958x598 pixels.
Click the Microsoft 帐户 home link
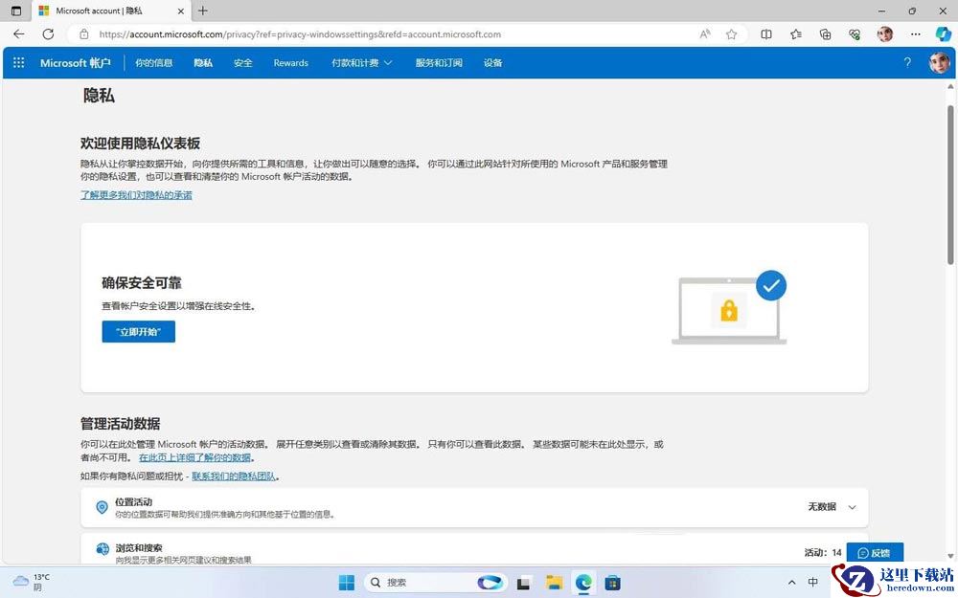click(x=75, y=63)
